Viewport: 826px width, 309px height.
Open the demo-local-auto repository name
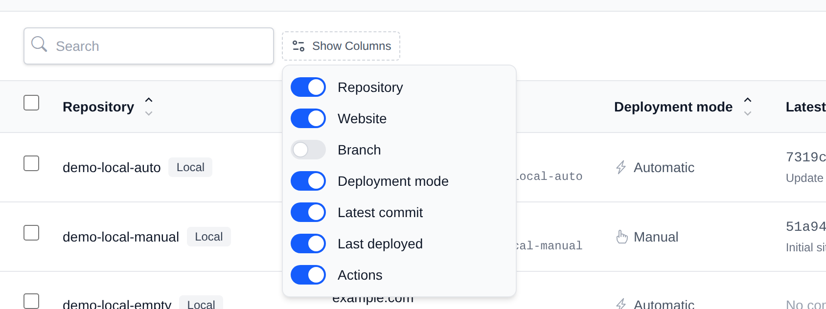coord(112,167)
